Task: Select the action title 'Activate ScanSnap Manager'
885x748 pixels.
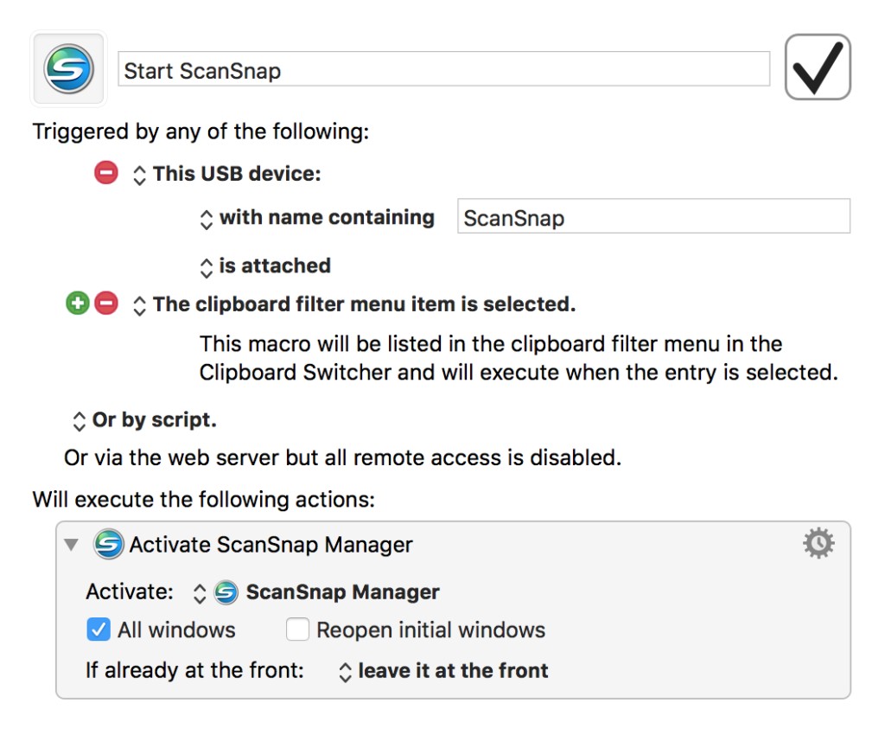Action: (271, 545)
